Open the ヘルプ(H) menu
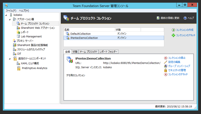This screenshot has height=114, width=201. (24, 11)
